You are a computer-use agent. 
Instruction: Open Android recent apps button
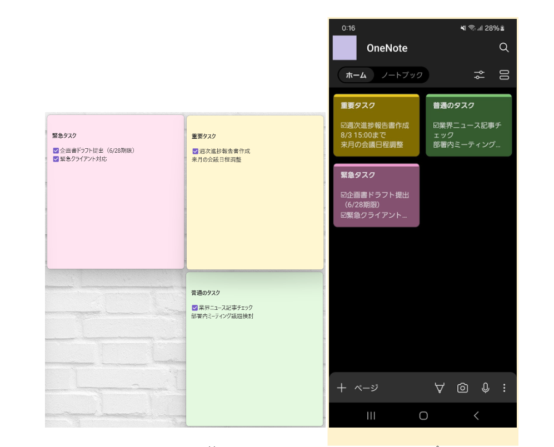[371, 415]
